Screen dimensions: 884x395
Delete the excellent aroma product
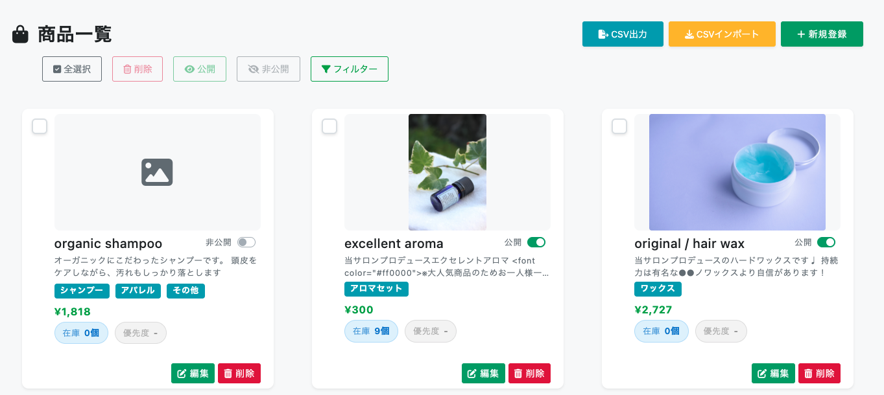click(x=529, y=373)
